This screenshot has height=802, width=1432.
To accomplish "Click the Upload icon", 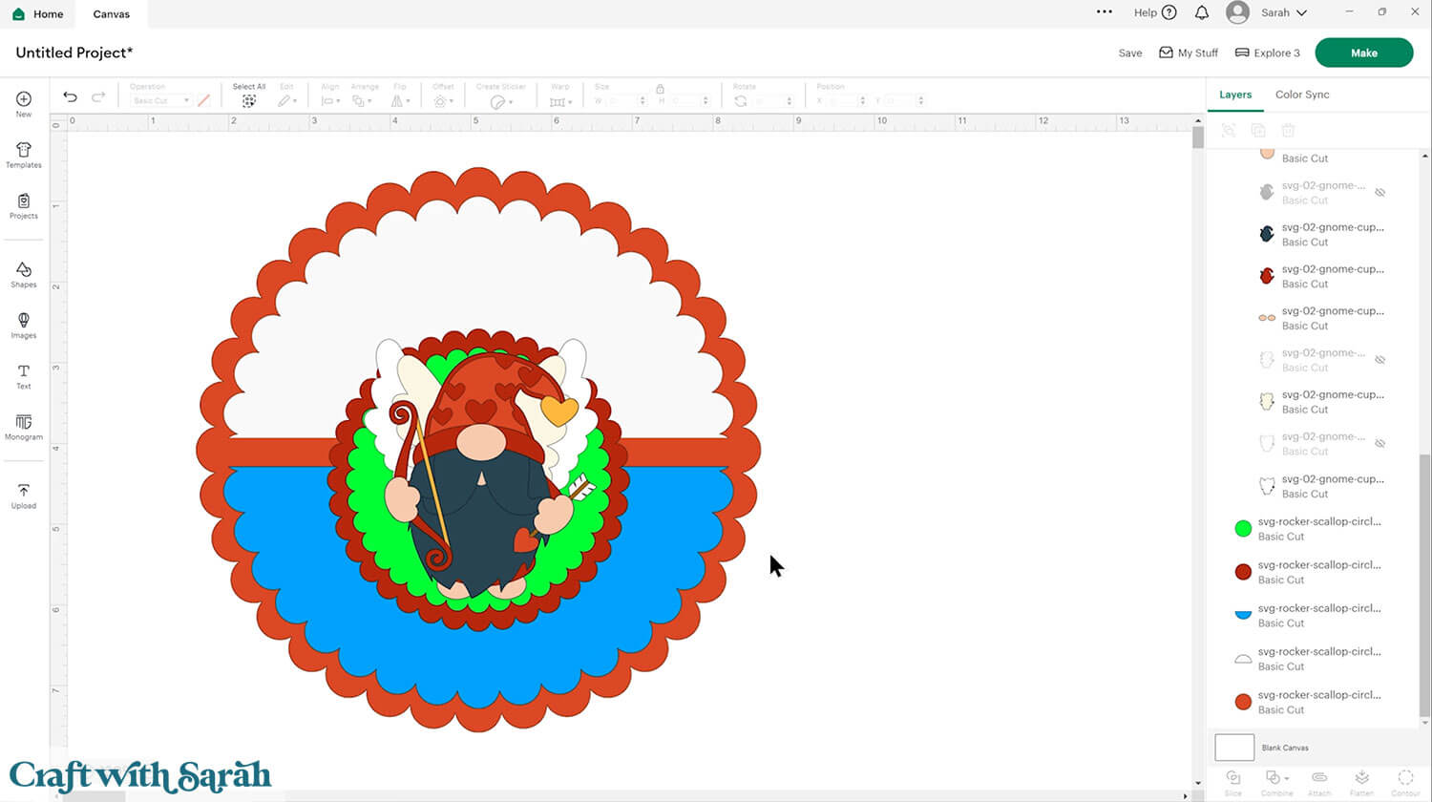I will pyautogui.click(x=24, y=496).
